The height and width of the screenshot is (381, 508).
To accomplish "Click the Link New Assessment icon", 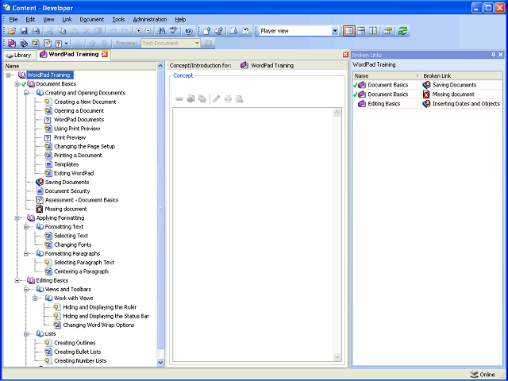I will tap(59, 43).
